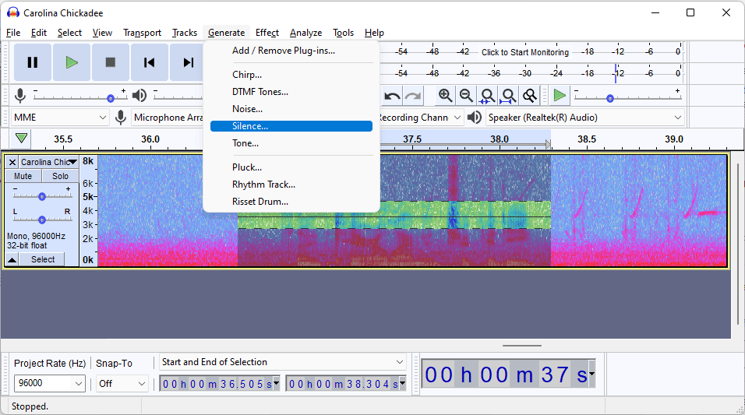Fit selection to width zoom icon
The image size is (745, 415).
[488, 96]
